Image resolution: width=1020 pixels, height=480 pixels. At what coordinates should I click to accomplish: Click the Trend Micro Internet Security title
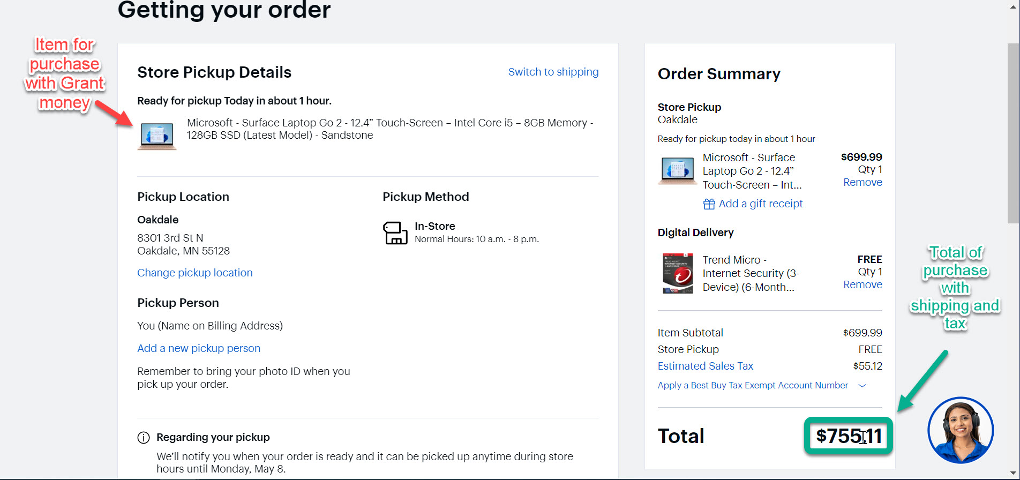pyautogui.click(x=750, y=273)
